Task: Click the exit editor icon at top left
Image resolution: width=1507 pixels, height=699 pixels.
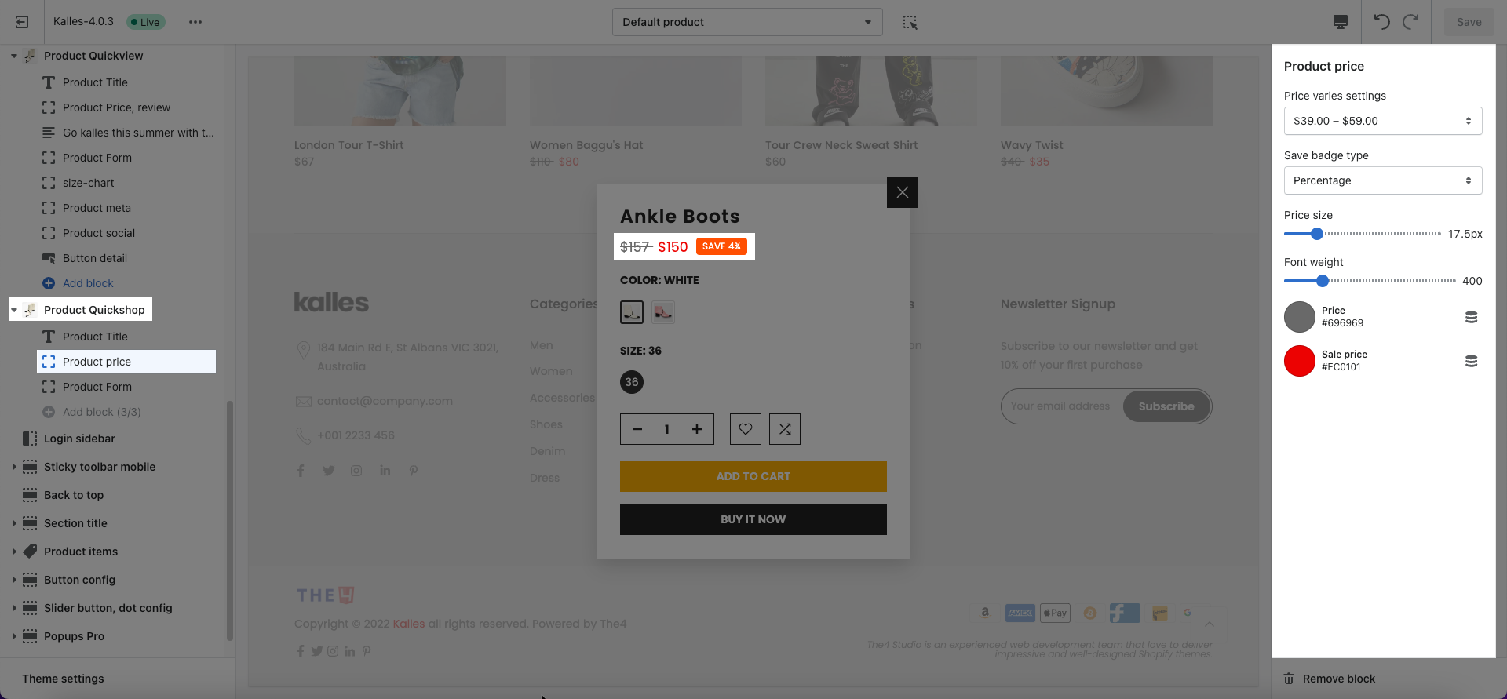Action: (x=22, y=22)
